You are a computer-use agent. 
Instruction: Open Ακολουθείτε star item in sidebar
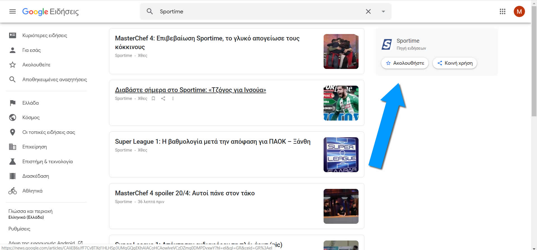point(36,65)
